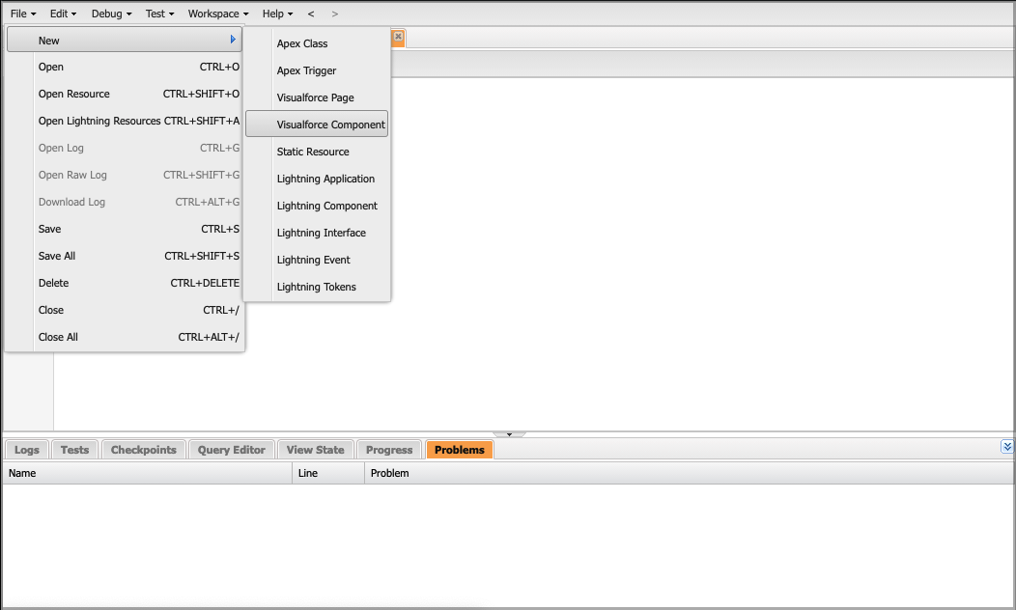The height and width of the screenshot is (610, 1016).
Task: Open the File menu
Action: point(23,14)
